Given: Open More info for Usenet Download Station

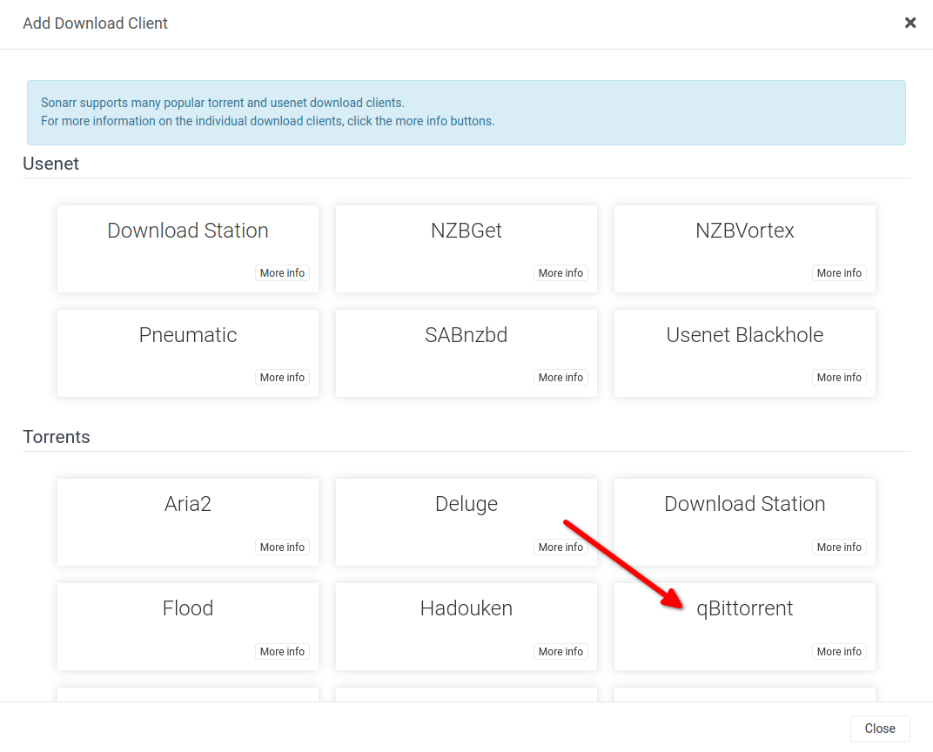Looking at the screenshot, I should pos(282,272).
